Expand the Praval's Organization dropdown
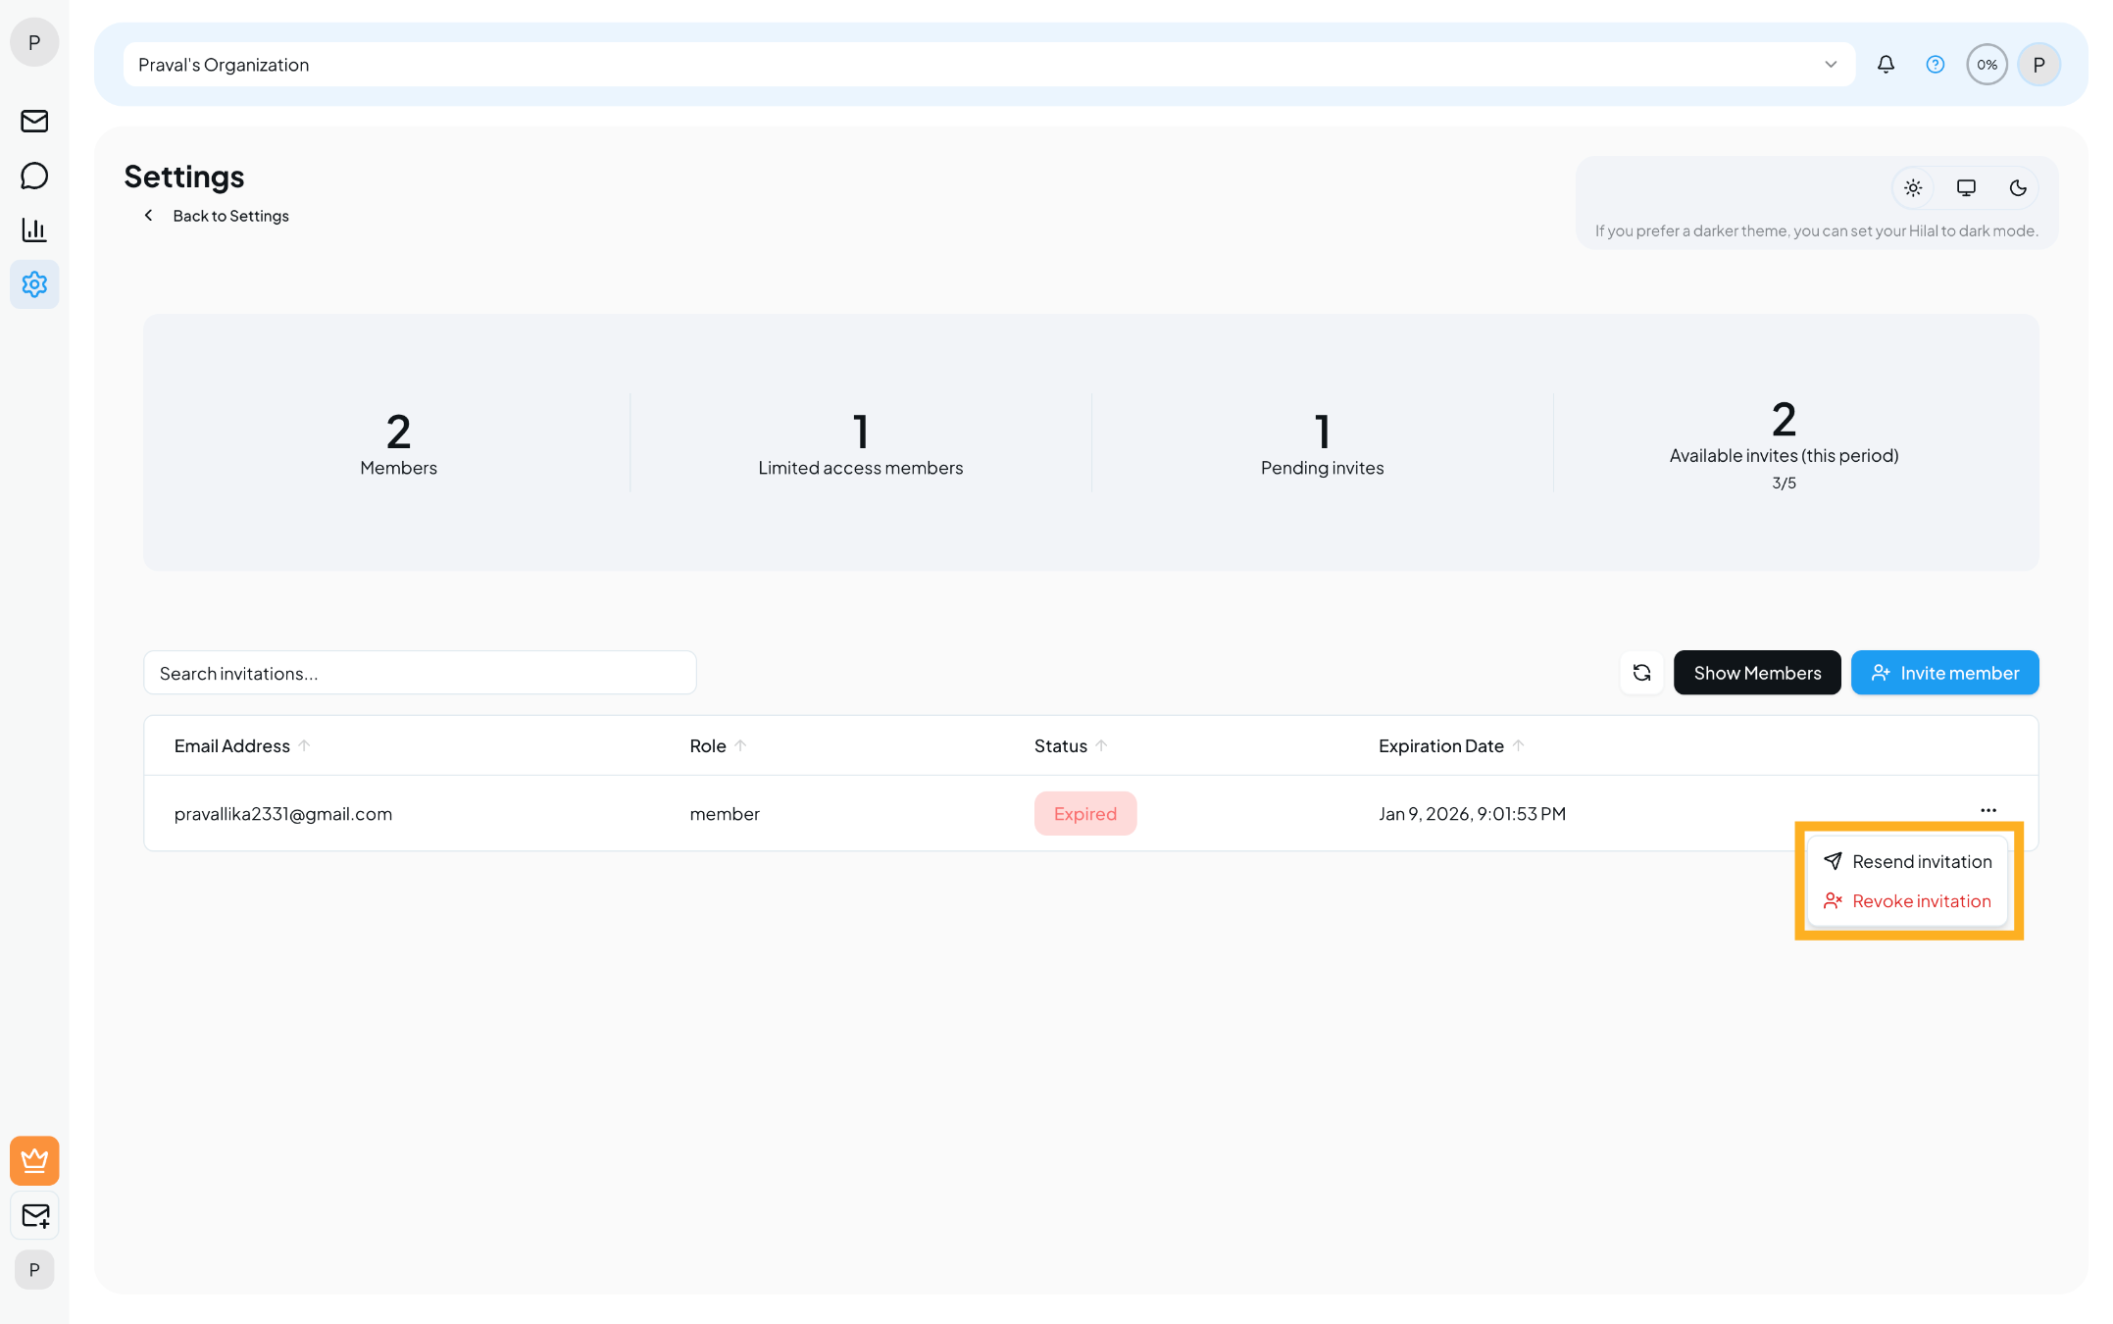The width and height of the screenshot is (2113, 1324). coord(1830,64)
